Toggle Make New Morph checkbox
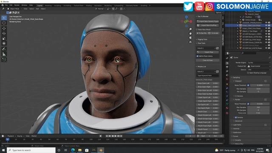The image size is (272, 153). (x=197, y=30)
